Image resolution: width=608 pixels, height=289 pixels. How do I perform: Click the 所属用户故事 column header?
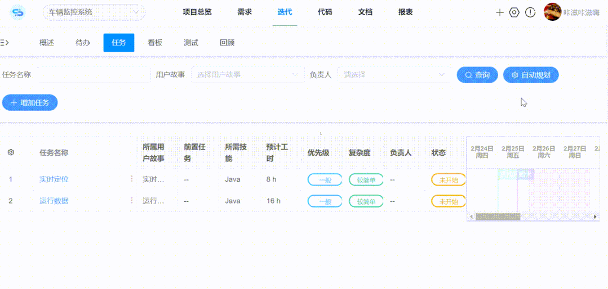coord(154,152)
